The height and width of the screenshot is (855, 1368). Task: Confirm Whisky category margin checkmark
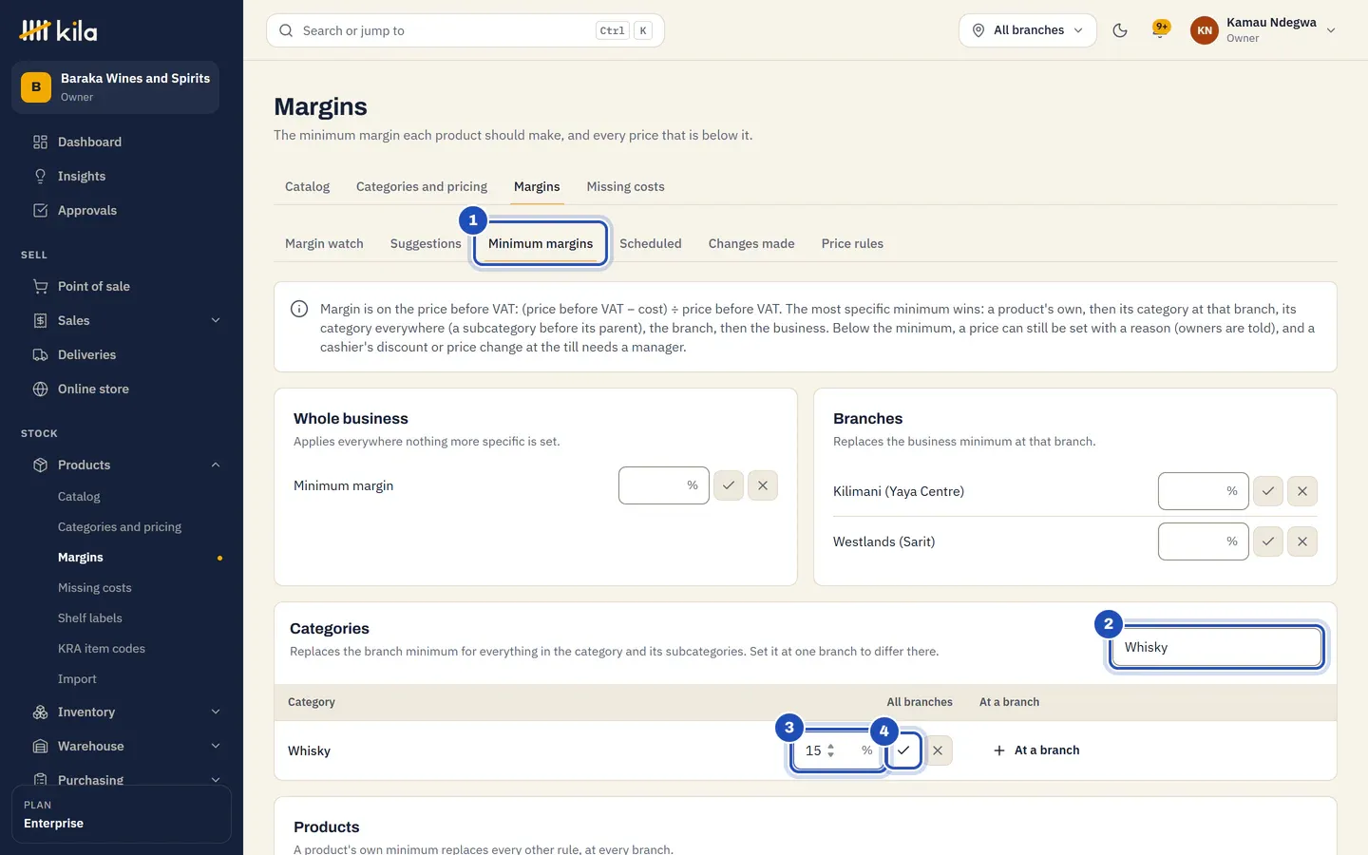(903, 750)
